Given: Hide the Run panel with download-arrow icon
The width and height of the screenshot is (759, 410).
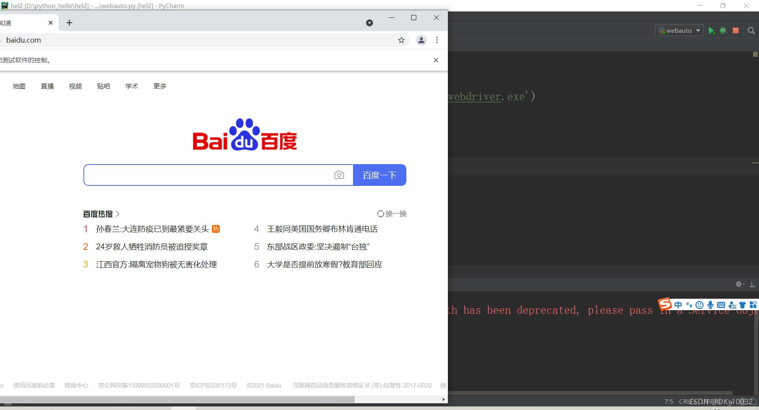Looking at the screenshot, I should click(x=752, y=284).
